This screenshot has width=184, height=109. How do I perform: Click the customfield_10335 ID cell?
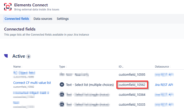click(132, 104)
